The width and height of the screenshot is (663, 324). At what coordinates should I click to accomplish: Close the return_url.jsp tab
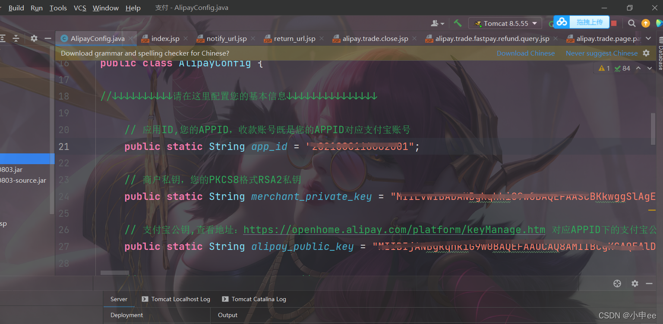tap(322, 38)
